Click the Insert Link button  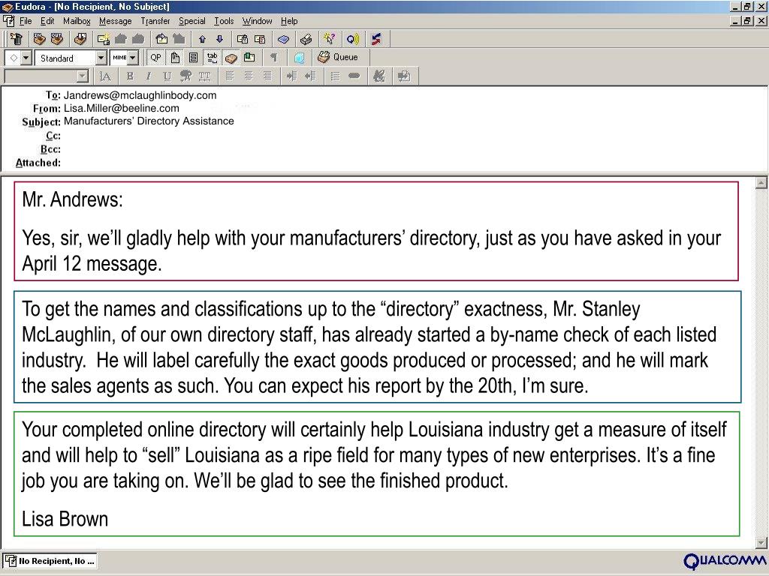[354, 76]
